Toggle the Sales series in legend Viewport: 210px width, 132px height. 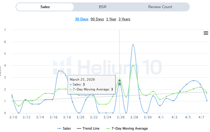(x=67, y=128)
